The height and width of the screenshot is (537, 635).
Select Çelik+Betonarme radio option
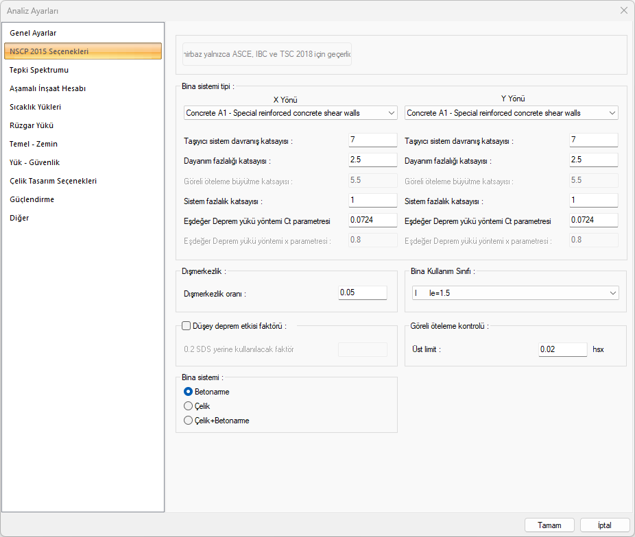[189, 421]
